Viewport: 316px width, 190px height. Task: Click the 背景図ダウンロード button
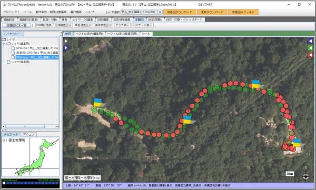180,12
